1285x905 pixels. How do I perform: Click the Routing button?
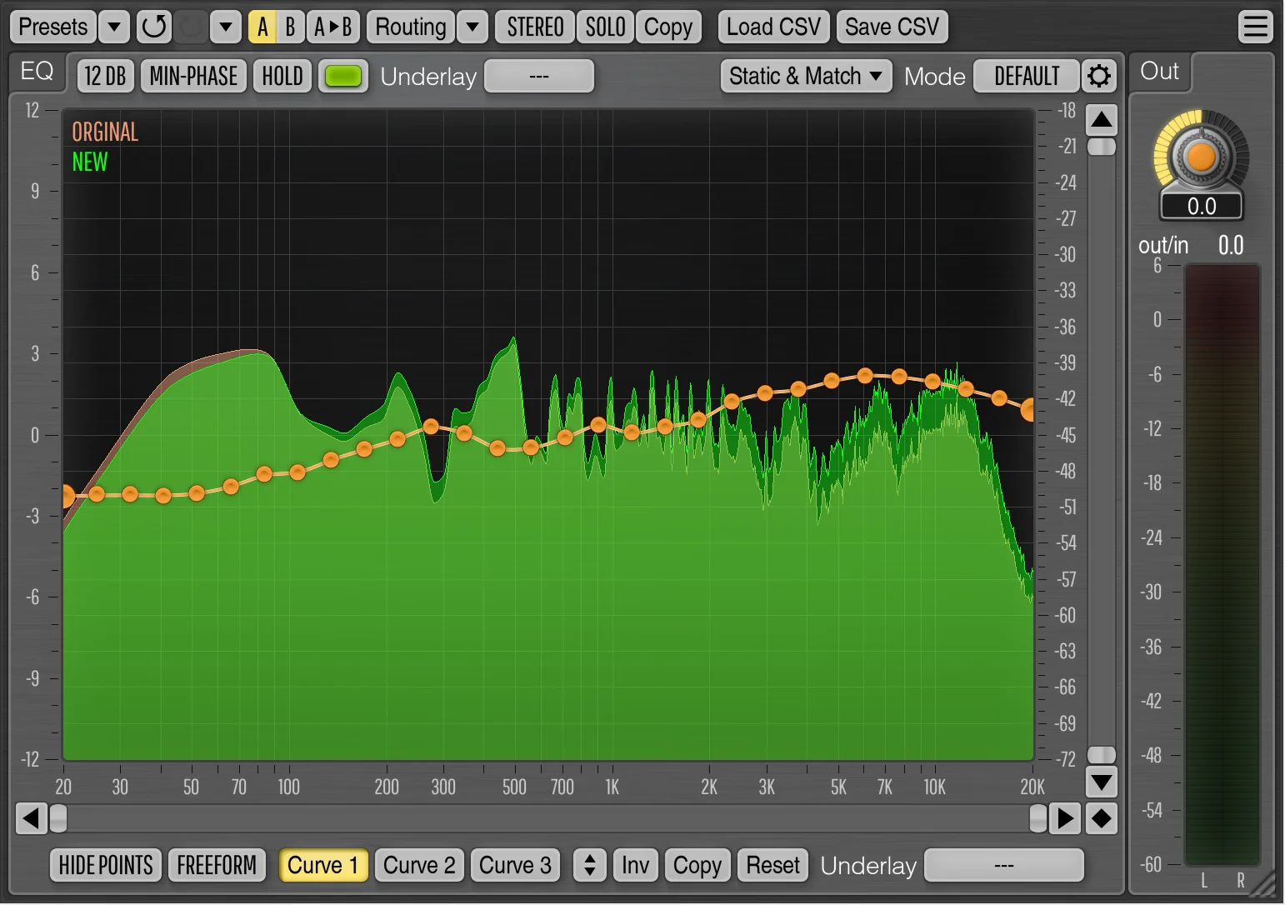(x=411, y=27)
